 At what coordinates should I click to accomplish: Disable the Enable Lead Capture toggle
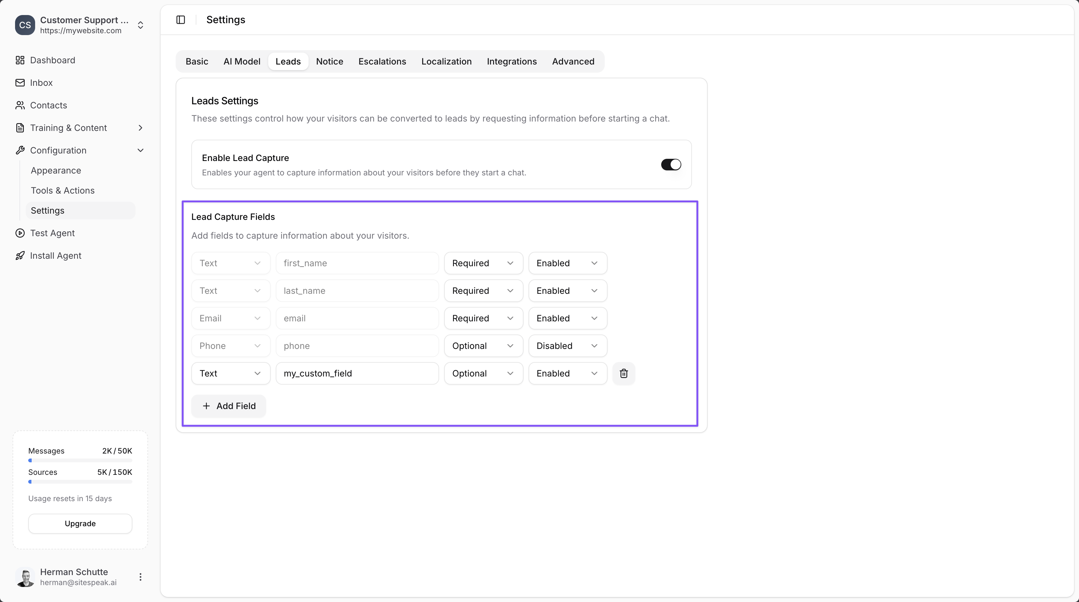671,164
